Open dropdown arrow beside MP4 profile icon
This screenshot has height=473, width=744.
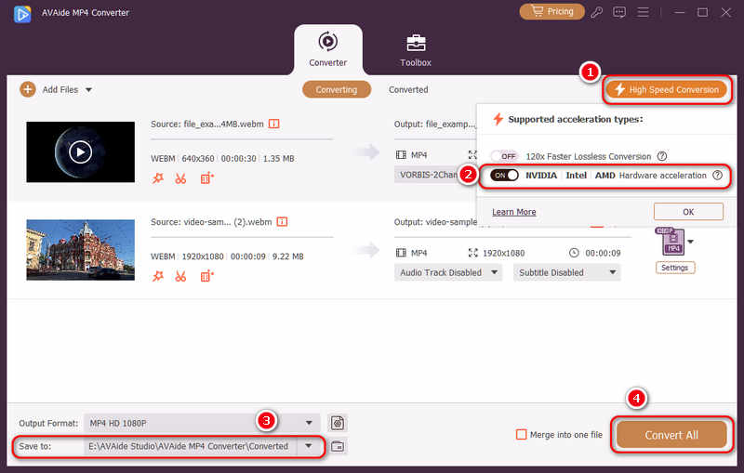tap(690, 242)
